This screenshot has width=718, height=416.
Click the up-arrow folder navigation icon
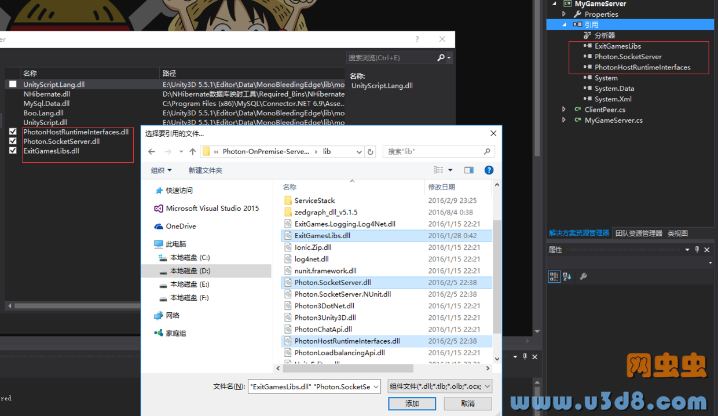191,151
